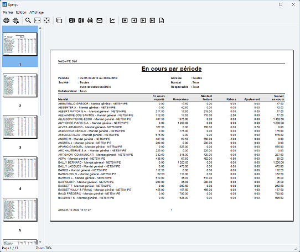The width and height of the screenshot is (300, 252).
Task: Export report to Excel
Action: 81,20
